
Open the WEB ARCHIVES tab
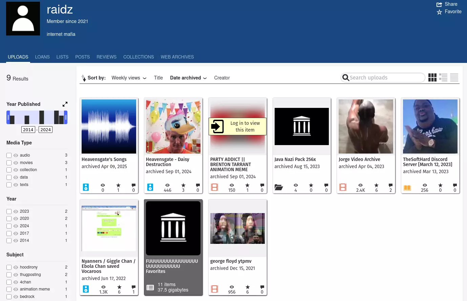(x=177, y=57)
